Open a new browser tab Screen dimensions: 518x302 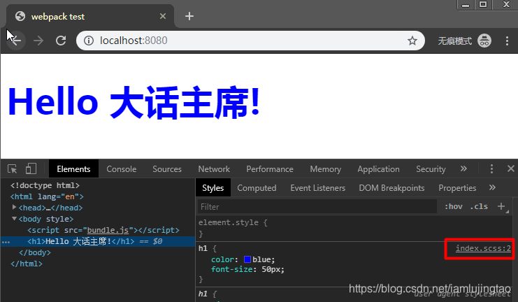[x=189, y=16]
